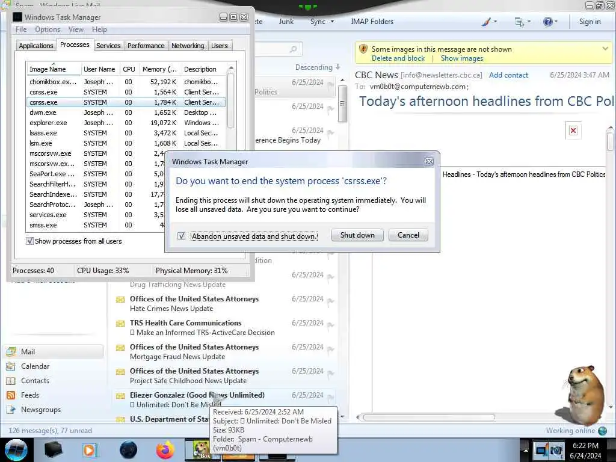This screenshot has width=616, height=462.
Task: Click blocked image placeholder red X
Action: (x=573, y=131)
